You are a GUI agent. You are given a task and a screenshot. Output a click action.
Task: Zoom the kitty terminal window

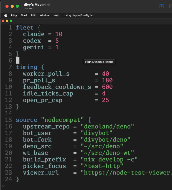click(11, 21)
